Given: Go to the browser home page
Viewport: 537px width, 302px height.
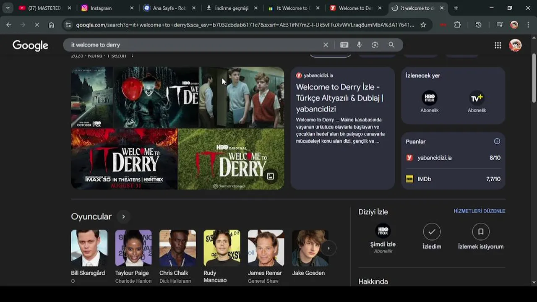Looking at the screenshot, I should click(x=51, y=25).
